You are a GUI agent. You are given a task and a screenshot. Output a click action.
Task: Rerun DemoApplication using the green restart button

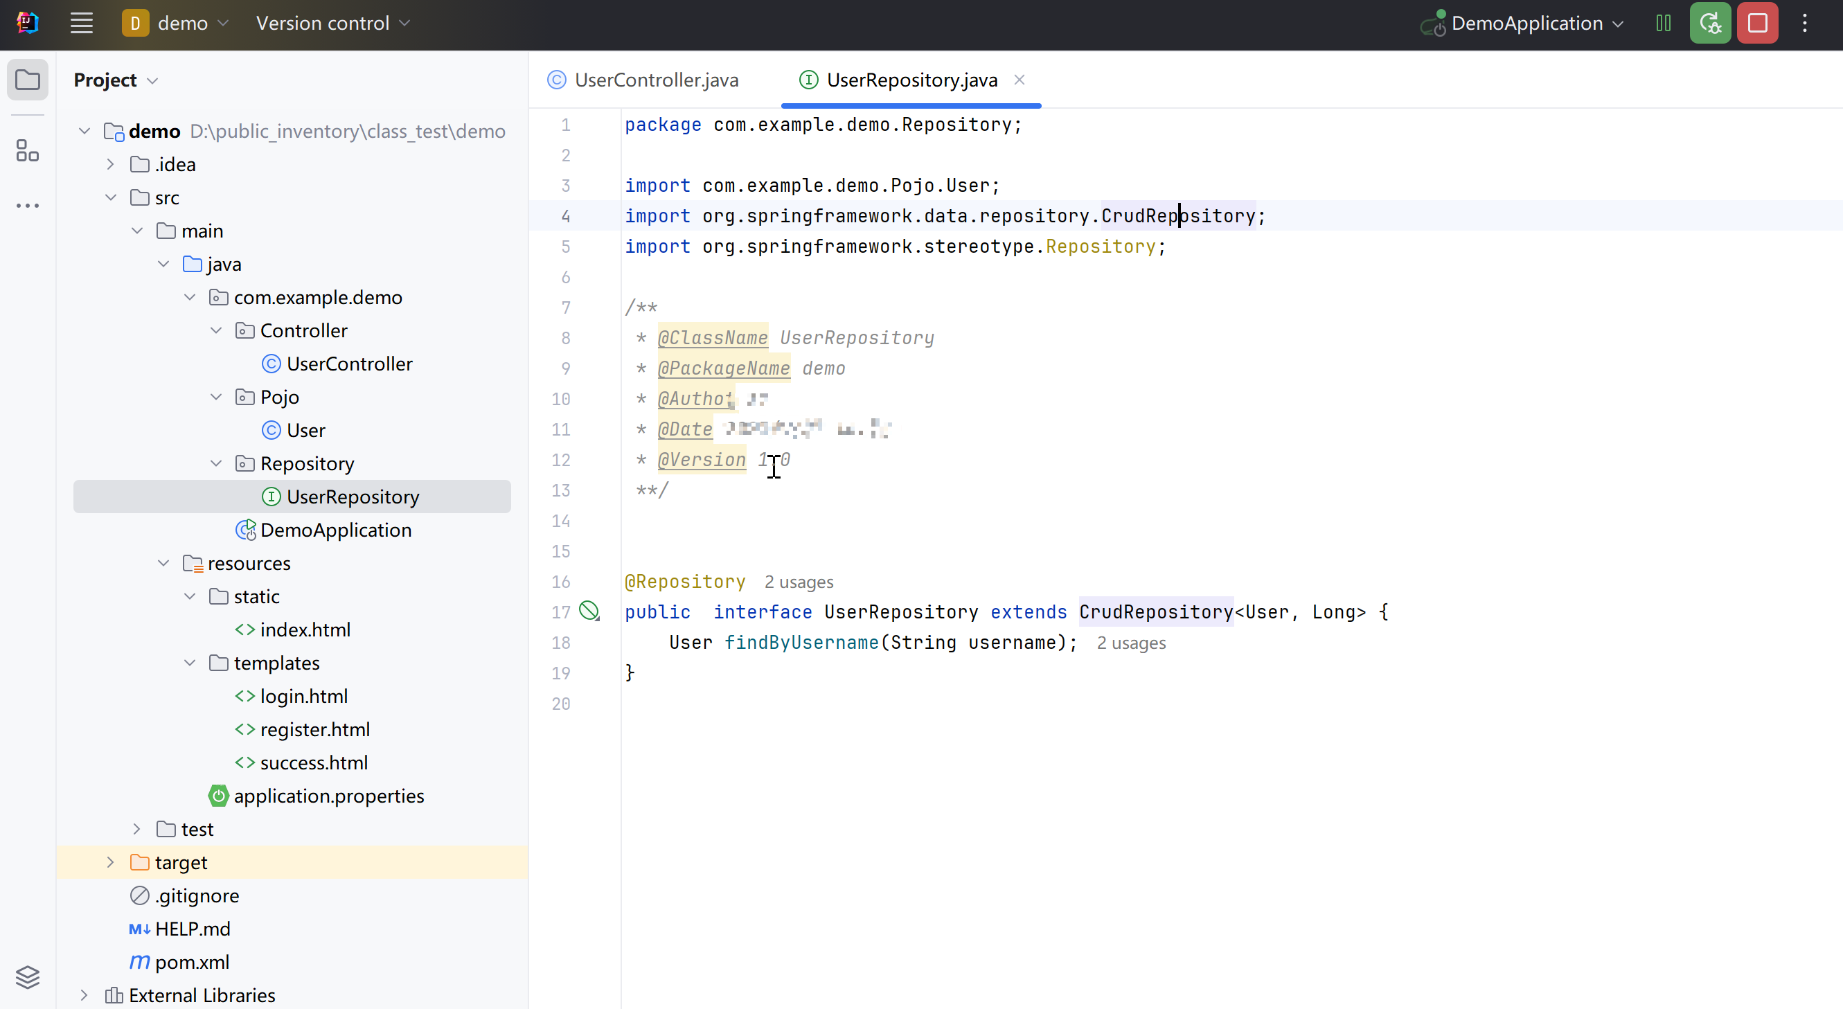1709,22
